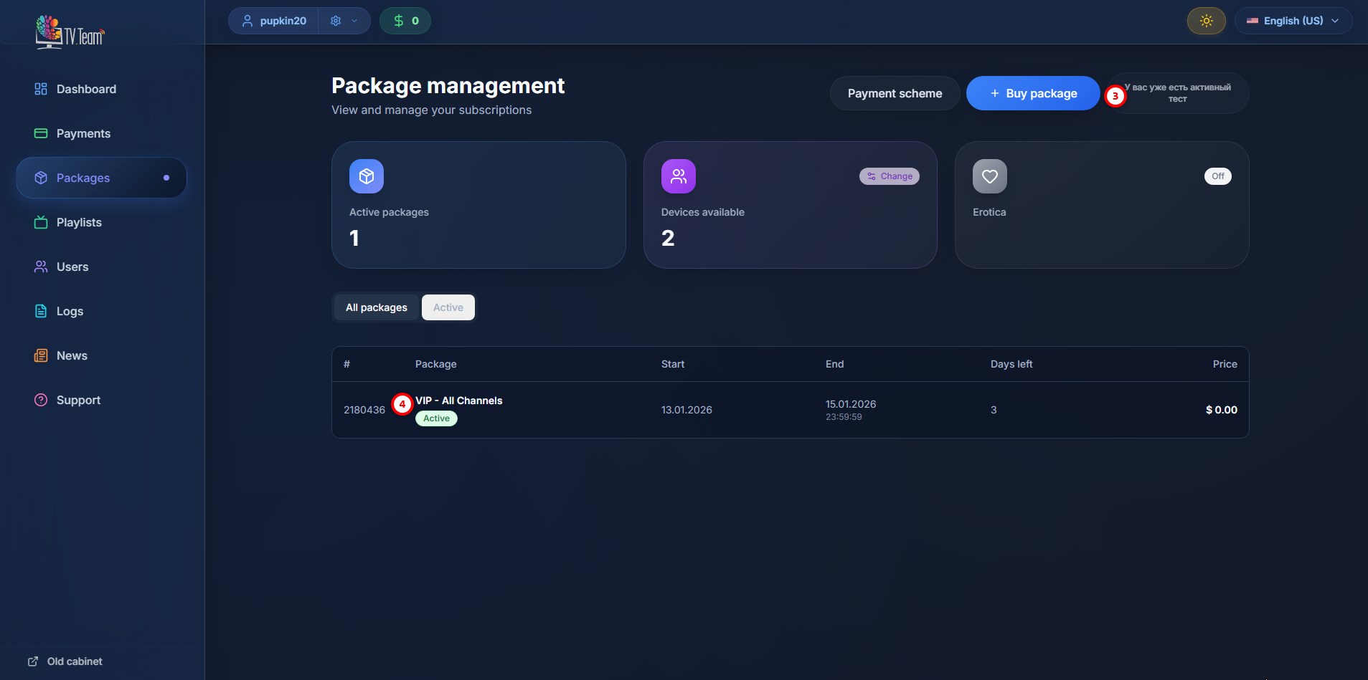Click the blue Active packages cube icon

click(366, 176)
